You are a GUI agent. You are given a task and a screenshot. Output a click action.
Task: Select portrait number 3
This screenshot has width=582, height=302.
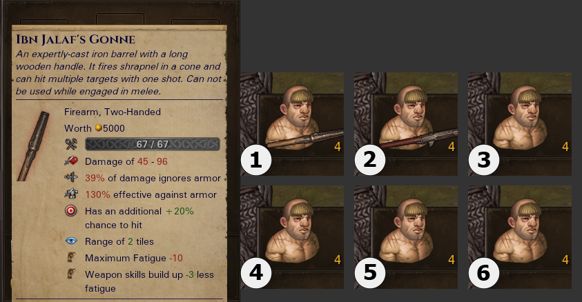point(520,124)
